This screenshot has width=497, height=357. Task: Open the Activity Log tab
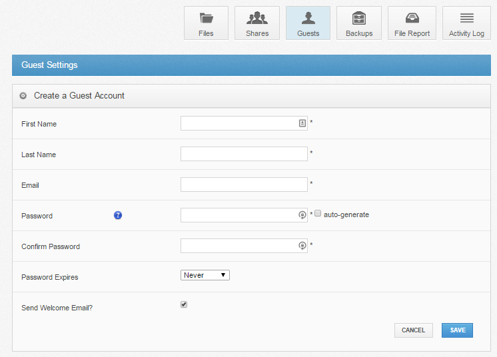[x=466, y=23]
